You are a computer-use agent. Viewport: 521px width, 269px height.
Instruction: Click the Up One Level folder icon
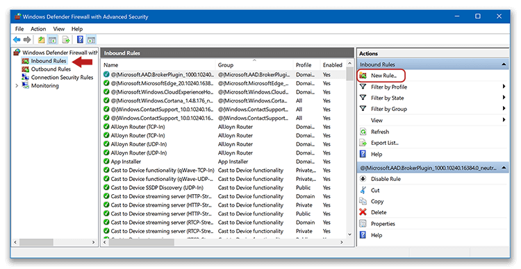(x=41, y=40)
